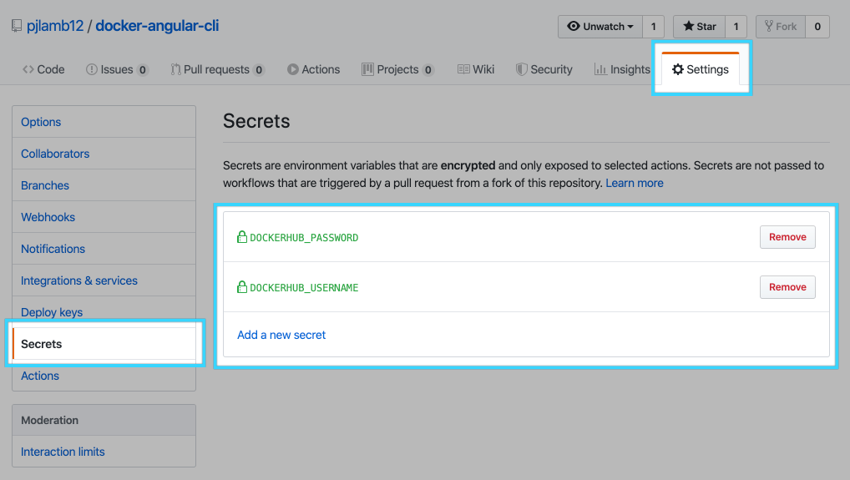Viewport: 850px width, 480px height.
Task: Click the Projects count badge
Action: 428,70
